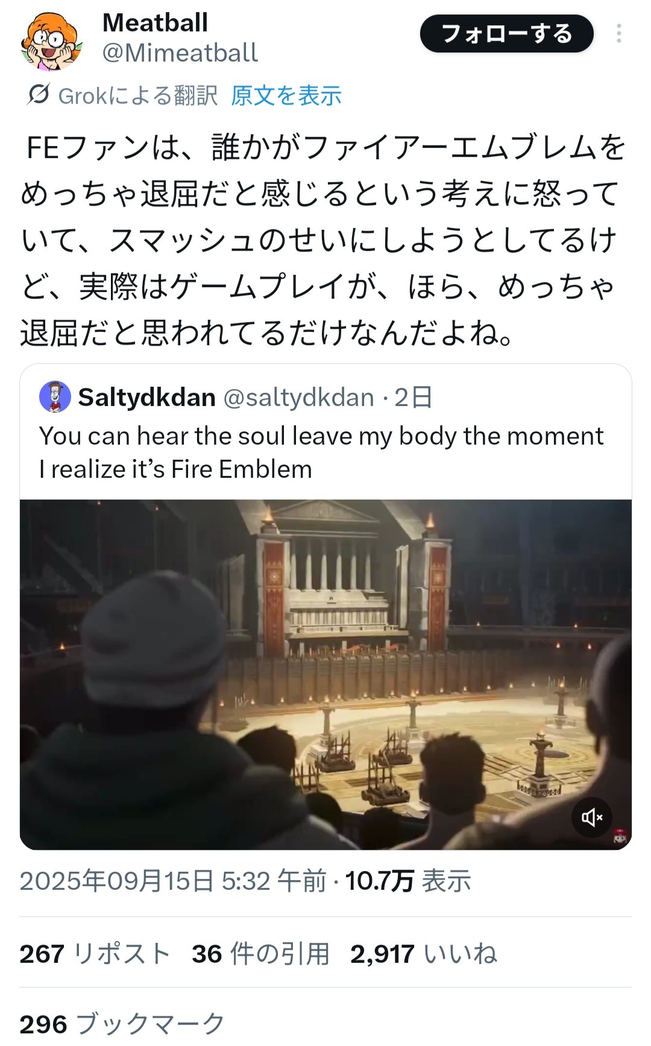
Task: Open the quoted tweet text by Saltydkdan
Action: [x=321, y=452]
